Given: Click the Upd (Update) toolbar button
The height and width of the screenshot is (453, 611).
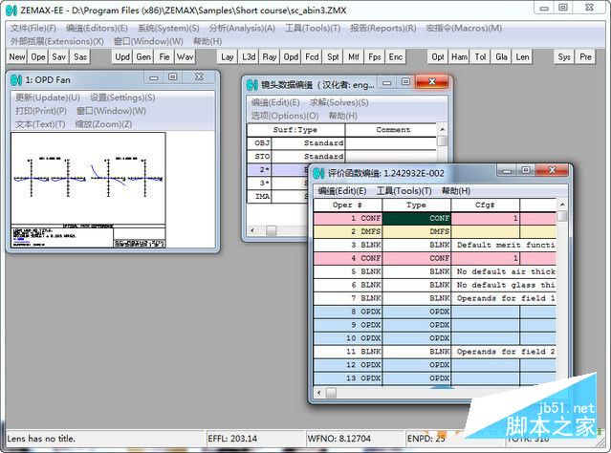Looking at the screenshot, I should tap(122, 57).
